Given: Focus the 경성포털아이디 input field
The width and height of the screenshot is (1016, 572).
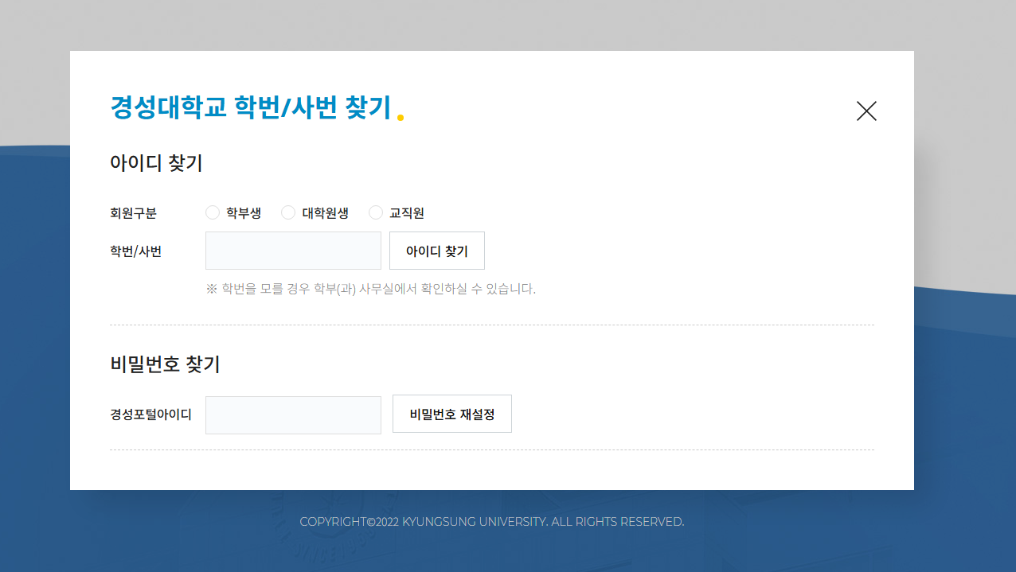Looking at the screenshot, I should [x=293, y=415].
